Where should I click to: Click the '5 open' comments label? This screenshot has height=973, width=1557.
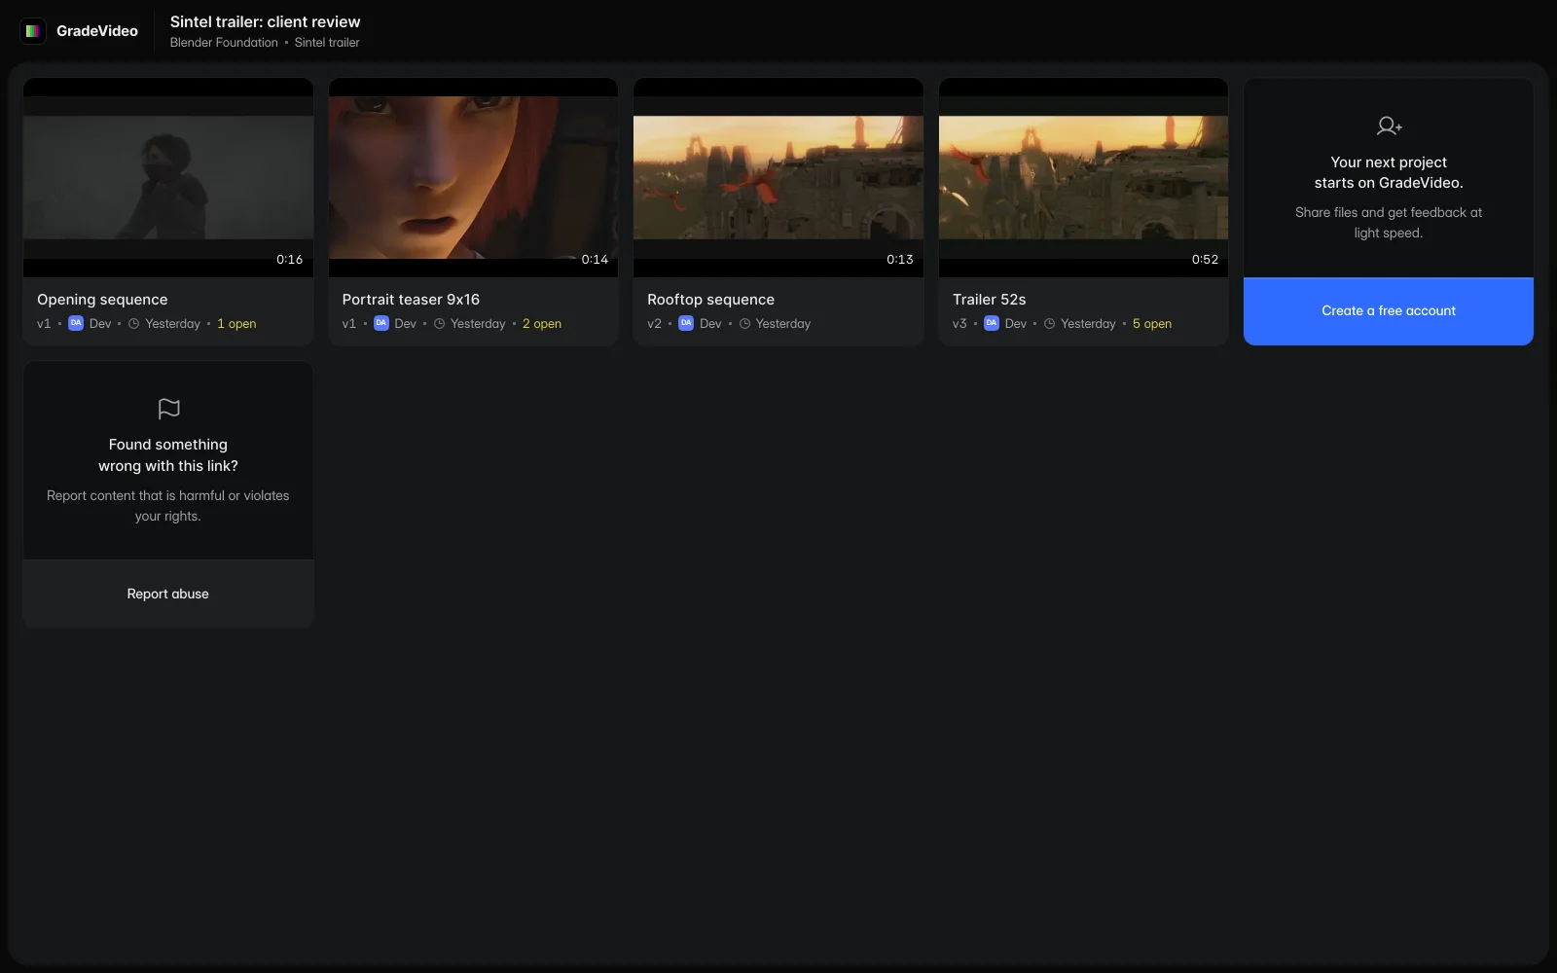tap(1152, 324)
